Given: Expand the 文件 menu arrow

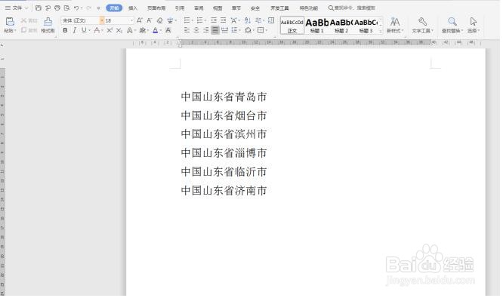Looking at the screenshot, I should tap(26, 8).
